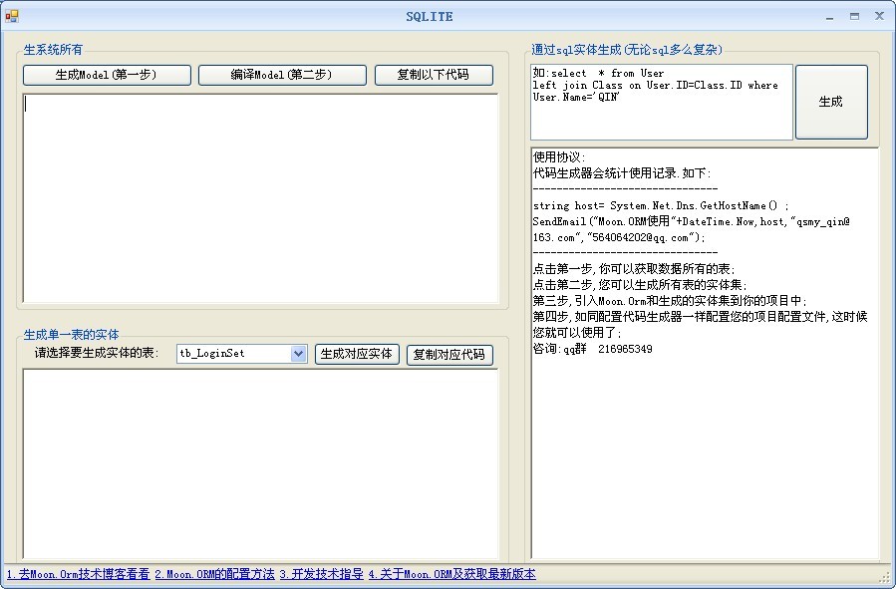Click the text 咨询:qq群 216965349

coord(593,349)
